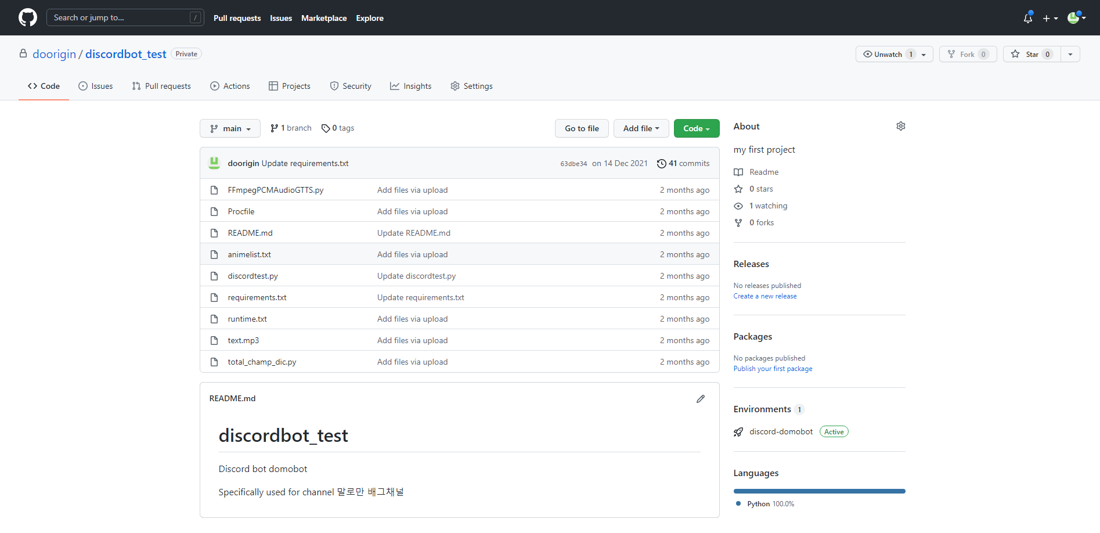This screenshot has width=1100, height=533.
Task: View the 1 branch link
Action: (x=291, y=128)
